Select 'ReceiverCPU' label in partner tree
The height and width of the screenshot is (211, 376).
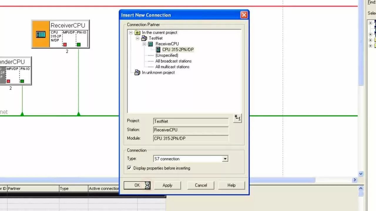pyautogui.click(x=167, y=44)
